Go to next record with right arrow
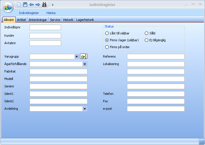The height and width of the screenshot is (145, 205). (38, 5)
